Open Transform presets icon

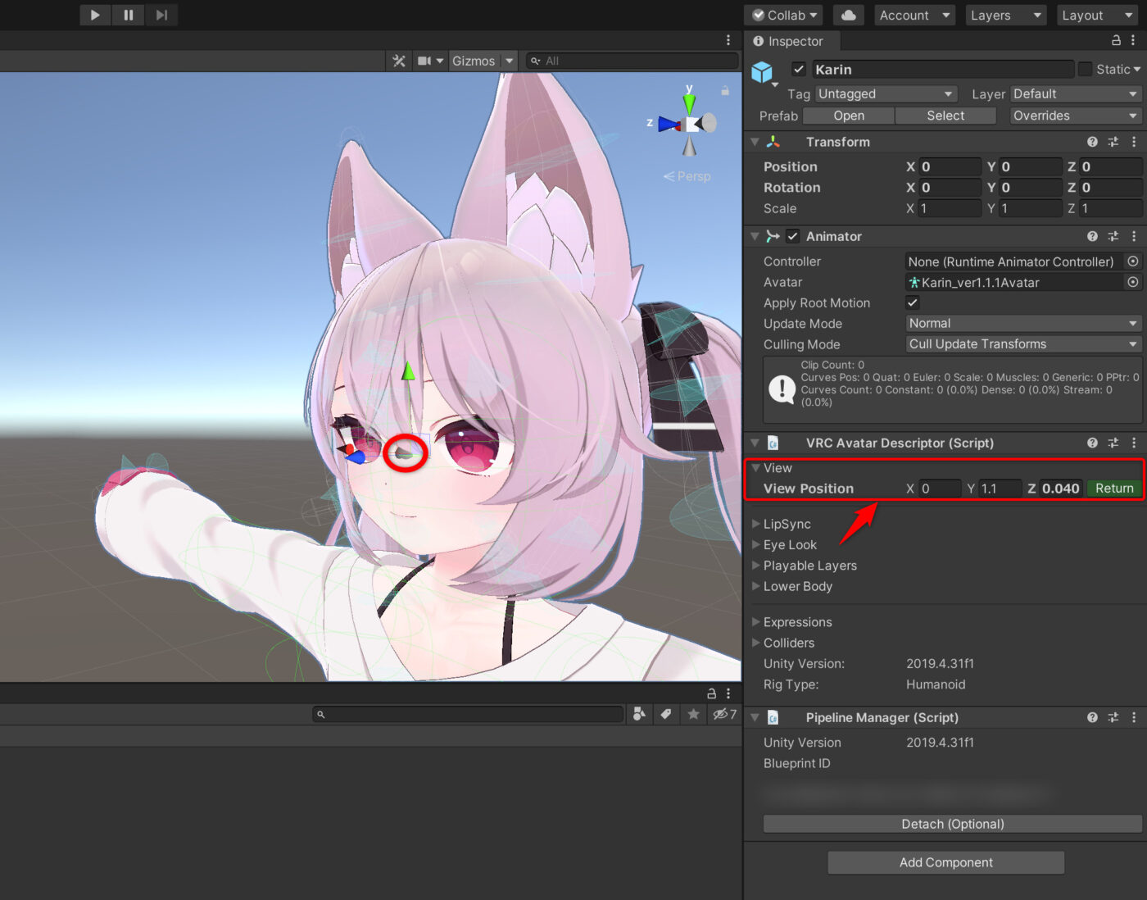pyautogui.click(x=1113, y=142)
